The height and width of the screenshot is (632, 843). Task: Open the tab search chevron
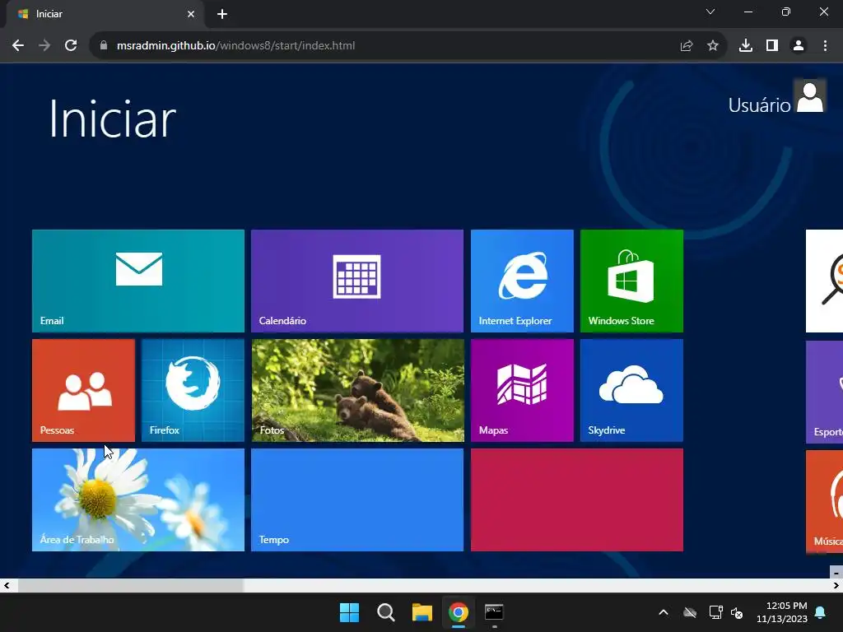710,12
